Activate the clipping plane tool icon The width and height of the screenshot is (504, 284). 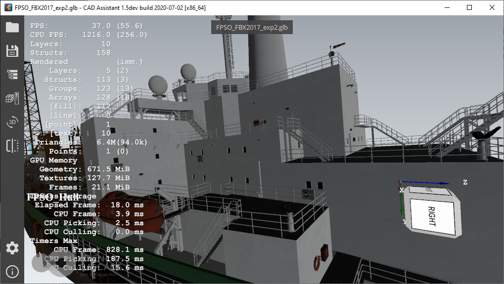(12, 146)
